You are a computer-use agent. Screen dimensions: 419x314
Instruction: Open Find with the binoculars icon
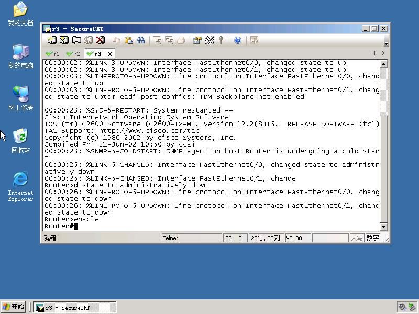pos(140,40)
